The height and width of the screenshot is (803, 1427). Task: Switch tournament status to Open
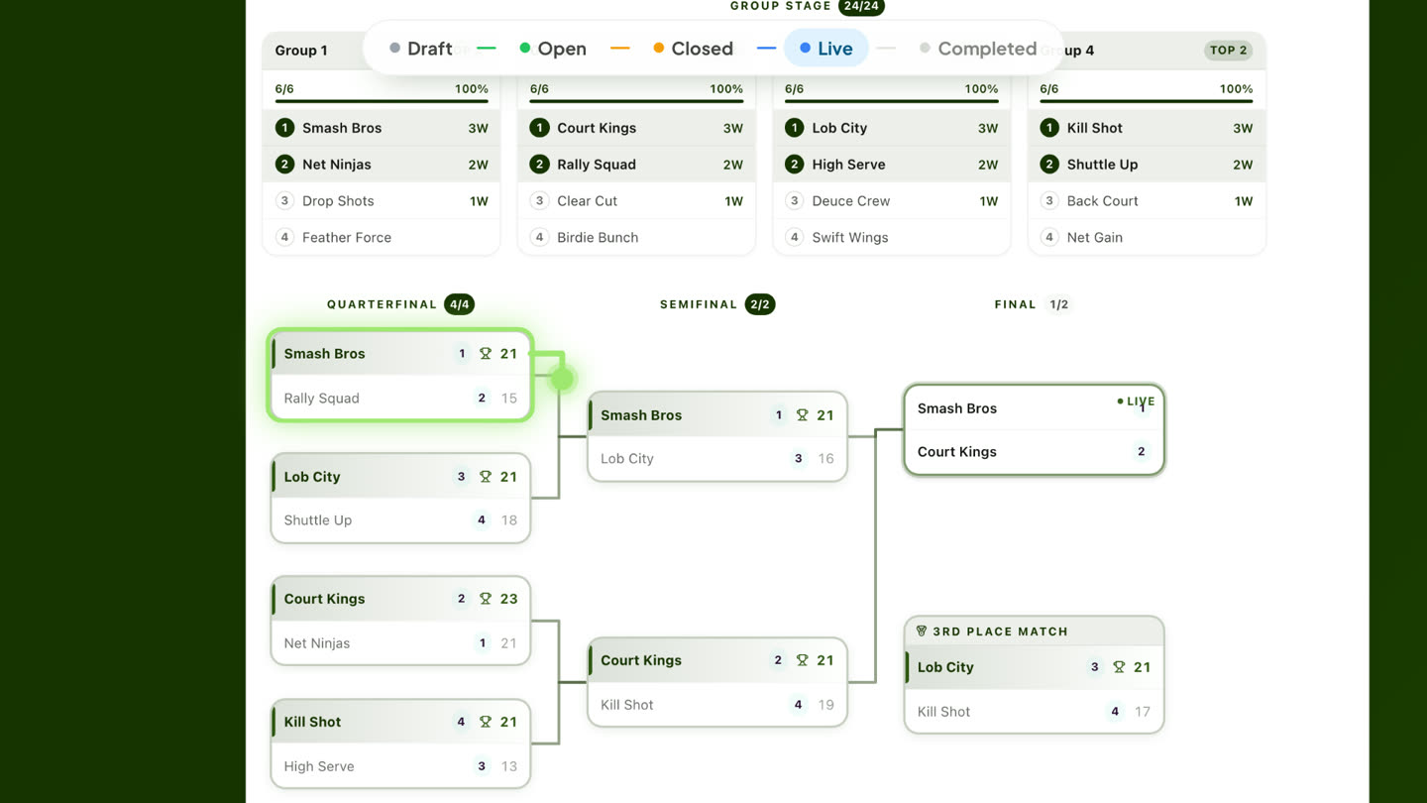553,49
